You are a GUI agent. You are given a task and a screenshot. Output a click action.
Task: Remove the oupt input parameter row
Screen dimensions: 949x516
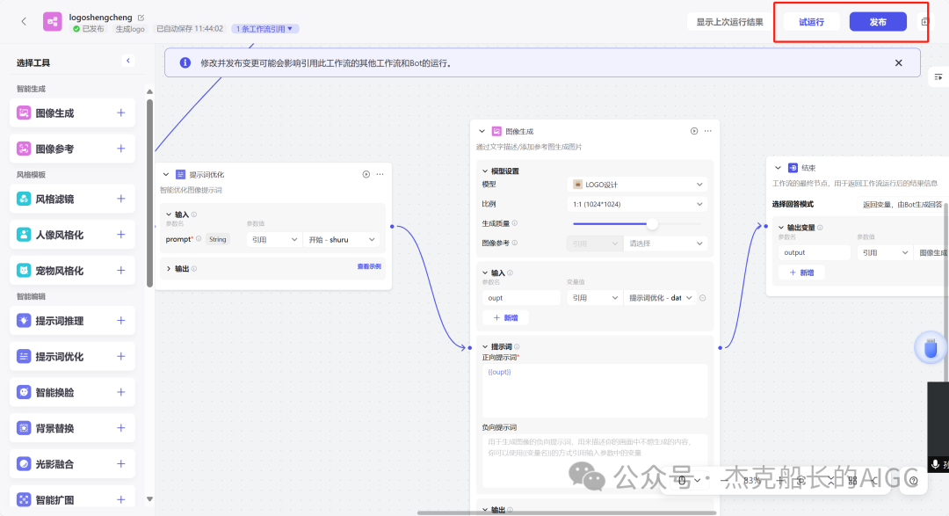[703, 298]
